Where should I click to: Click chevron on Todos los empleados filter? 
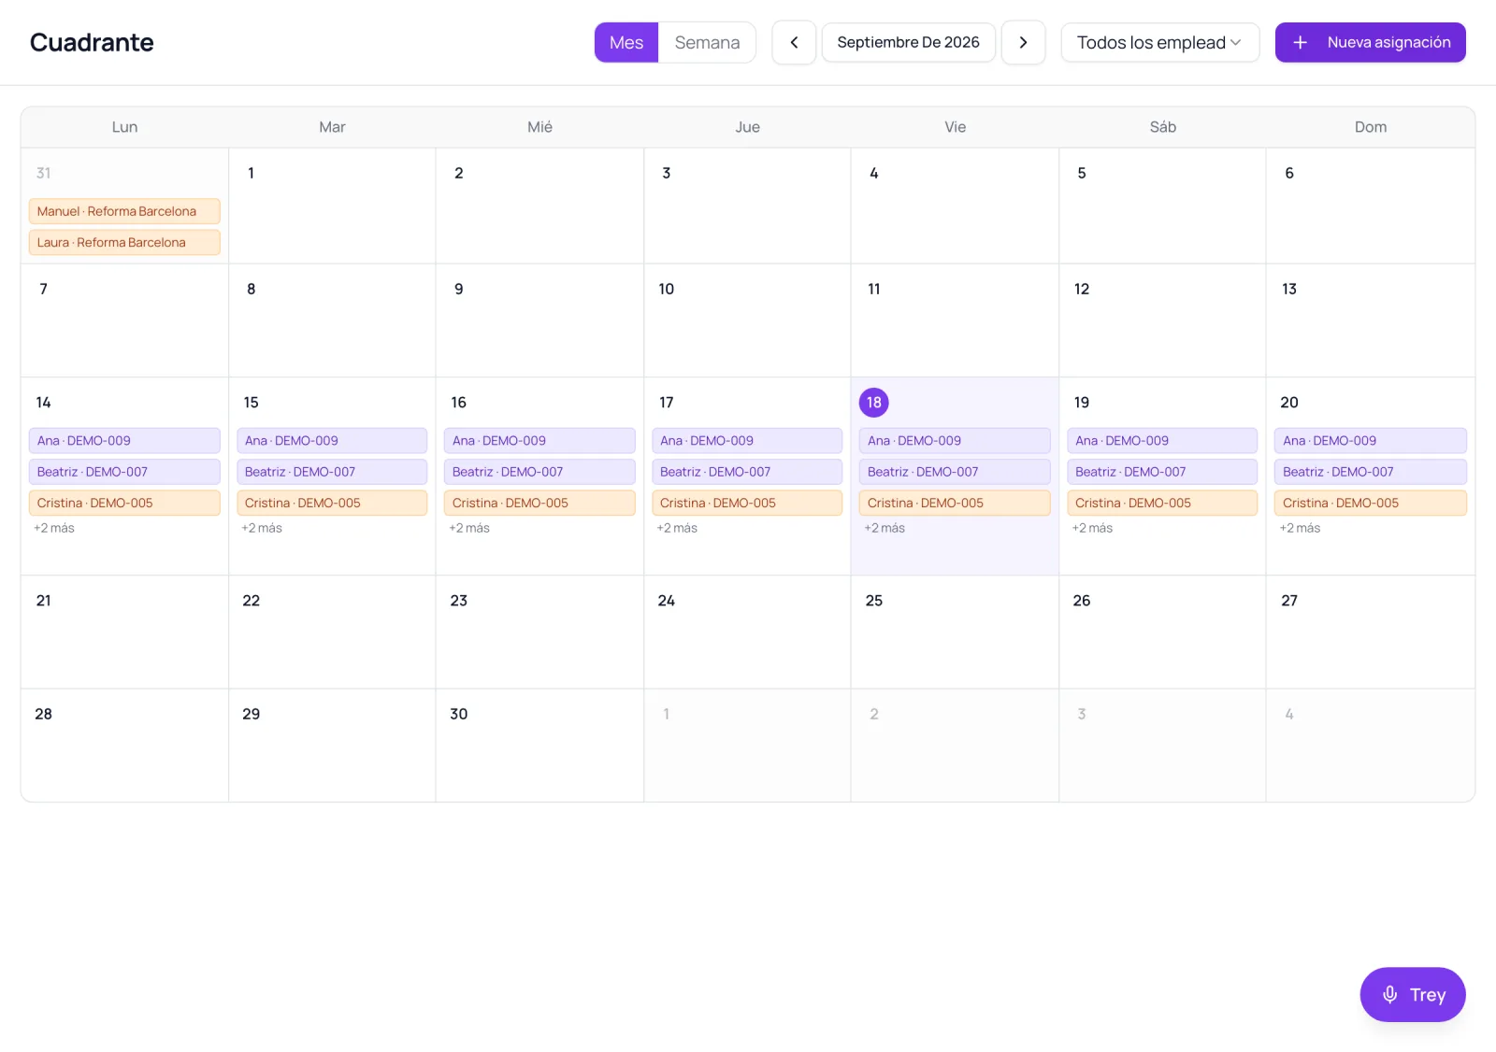click(x=1235, y=42)
